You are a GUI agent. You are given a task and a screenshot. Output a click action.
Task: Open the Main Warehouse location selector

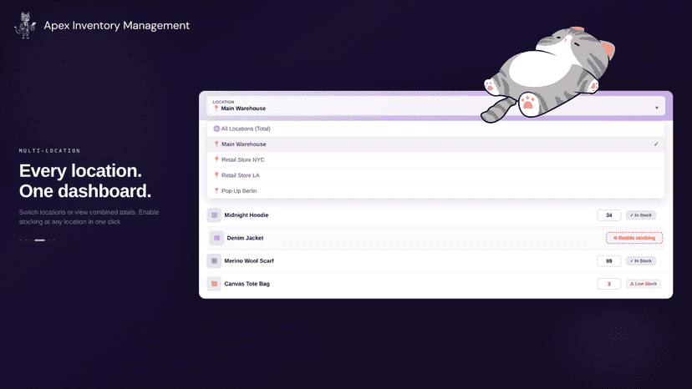[435, 106]
